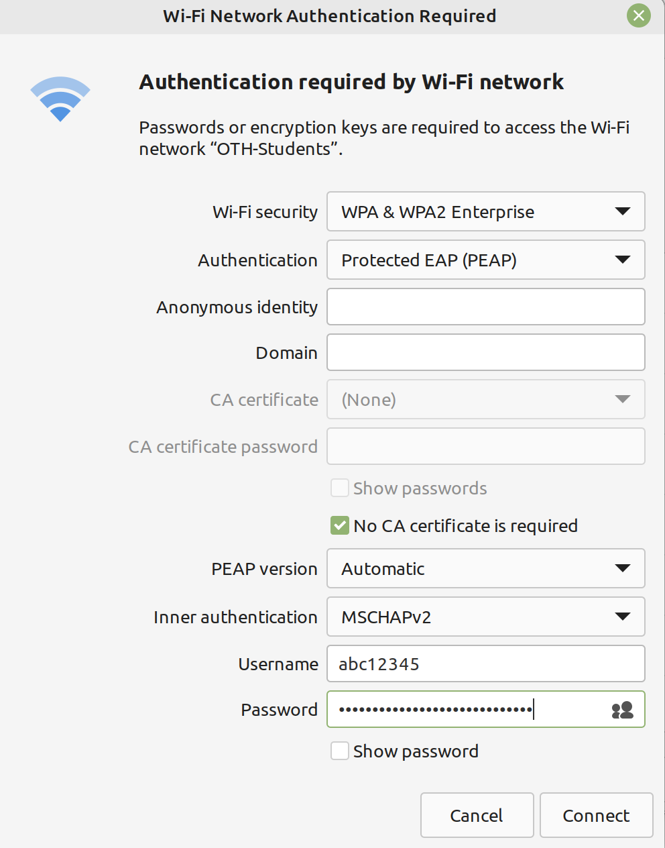Screen dimensions: 665x848
Task: Focus the Domain input field
Action: coord(485,353)
